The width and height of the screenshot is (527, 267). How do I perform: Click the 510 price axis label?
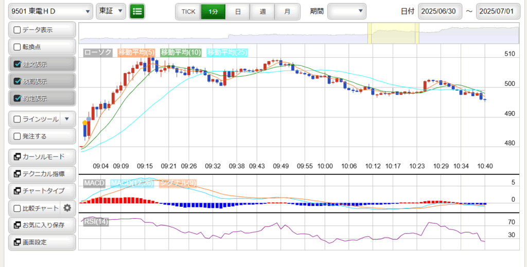tap(510, 54)
